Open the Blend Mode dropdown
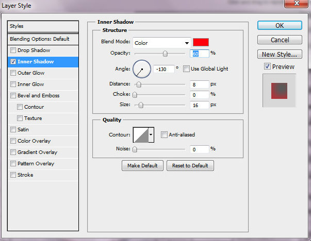The height and width of the screenshot is (241, 311). click(161, 43)
